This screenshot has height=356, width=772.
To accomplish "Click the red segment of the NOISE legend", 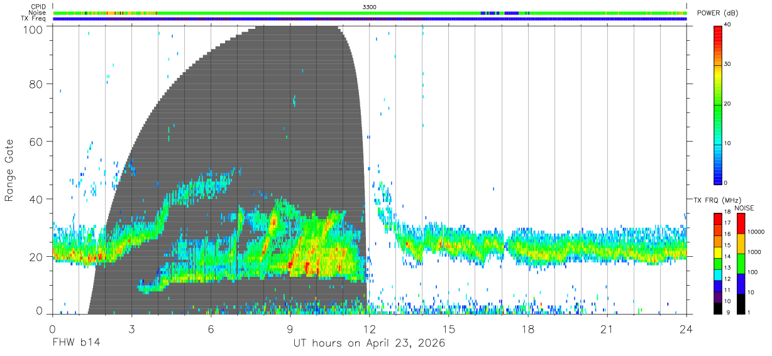I will click(x=740, y=224).
